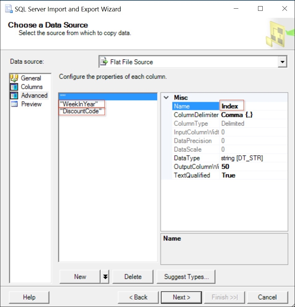Open Help for the wizard

tap(29, 297)
